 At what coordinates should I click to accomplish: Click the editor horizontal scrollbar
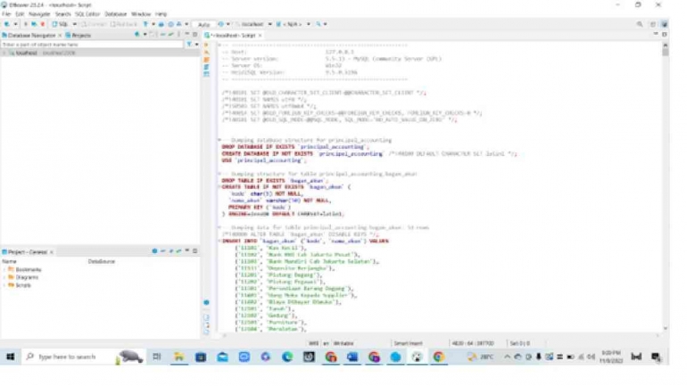pyautogui.click(x=440, y=336)
